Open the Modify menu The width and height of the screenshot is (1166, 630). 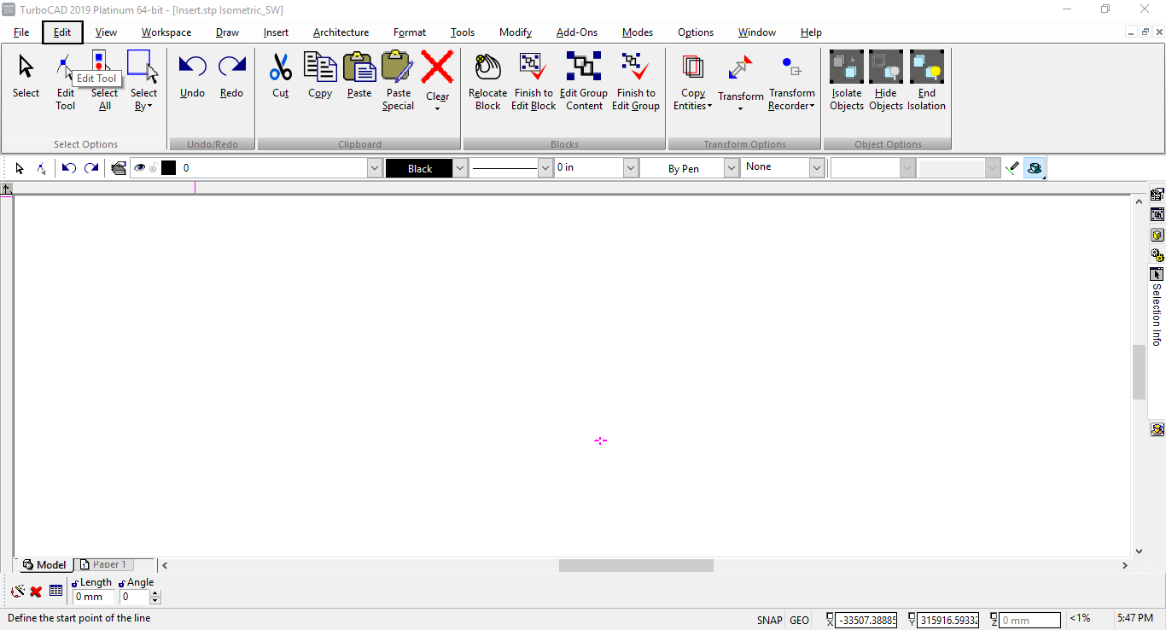click(x=516, y=32)
